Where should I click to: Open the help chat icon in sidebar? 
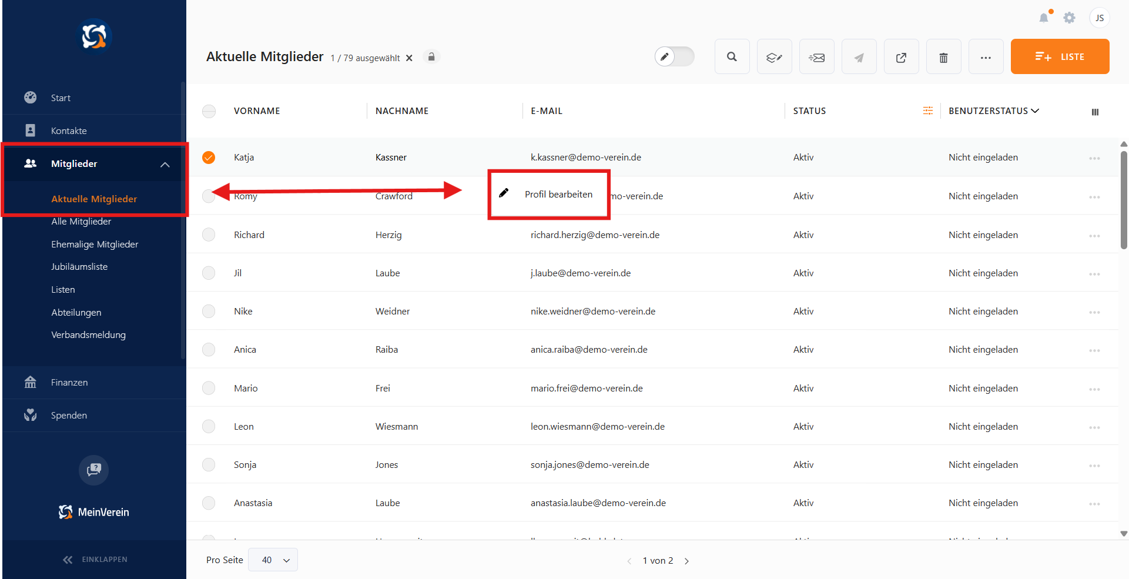click(x=94, y=470)
